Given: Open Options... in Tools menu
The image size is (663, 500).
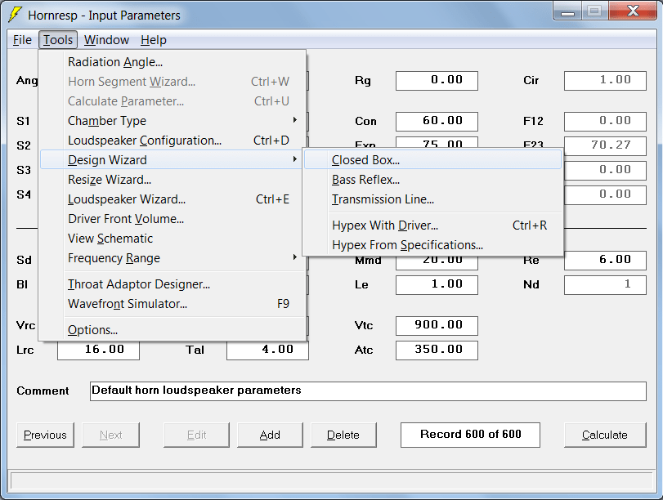Looking at the screenshot, I should click(x=172, y=330).
